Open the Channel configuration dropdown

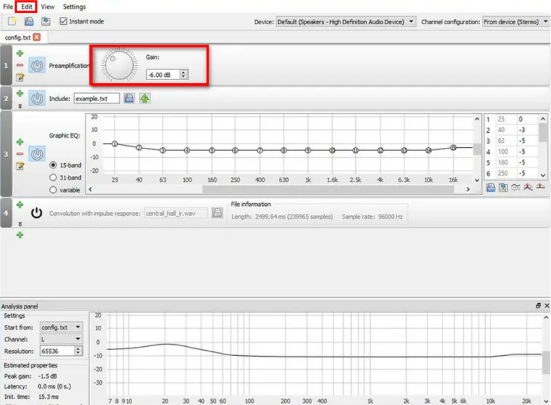516,22
